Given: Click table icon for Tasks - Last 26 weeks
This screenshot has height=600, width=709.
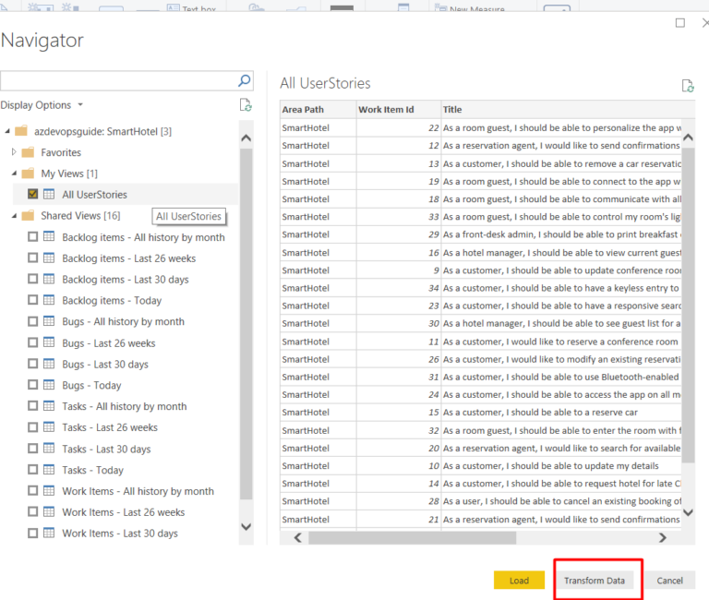Looking at the screenshot, I should coord(49,428).
